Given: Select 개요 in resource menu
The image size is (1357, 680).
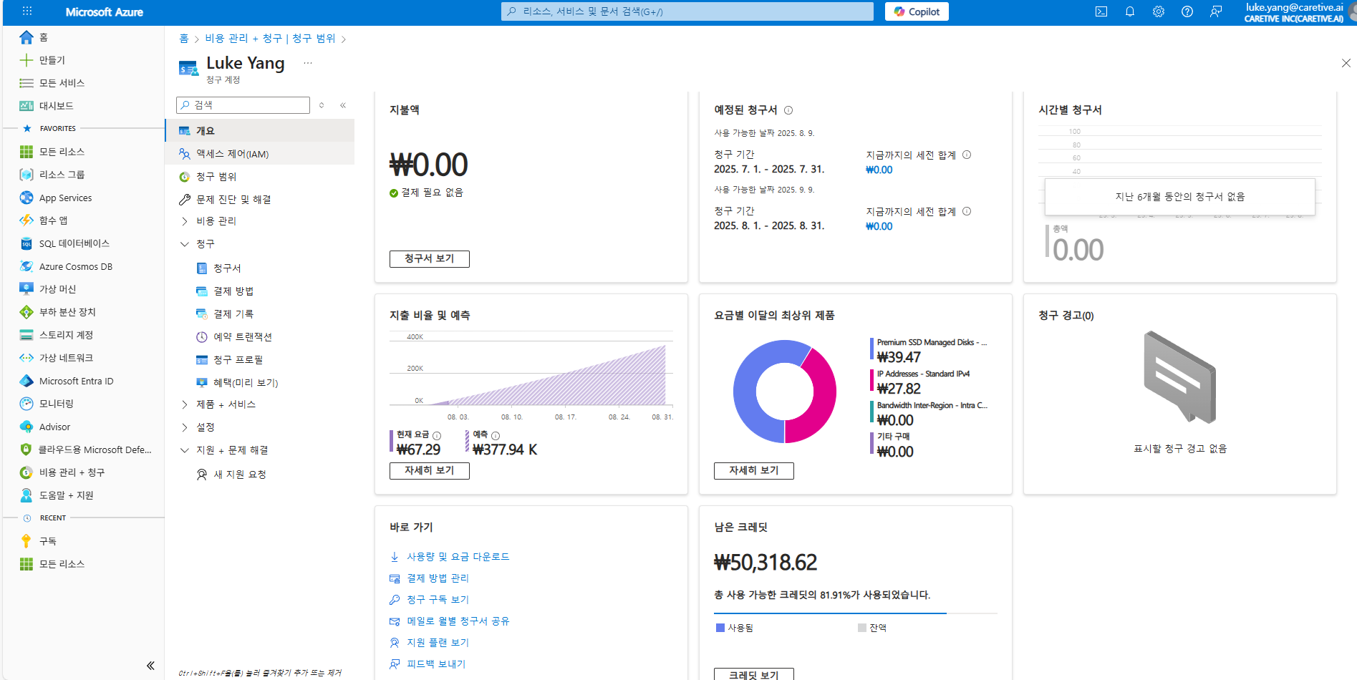Looking at the screenshot, I should click(x=260, y=131).
